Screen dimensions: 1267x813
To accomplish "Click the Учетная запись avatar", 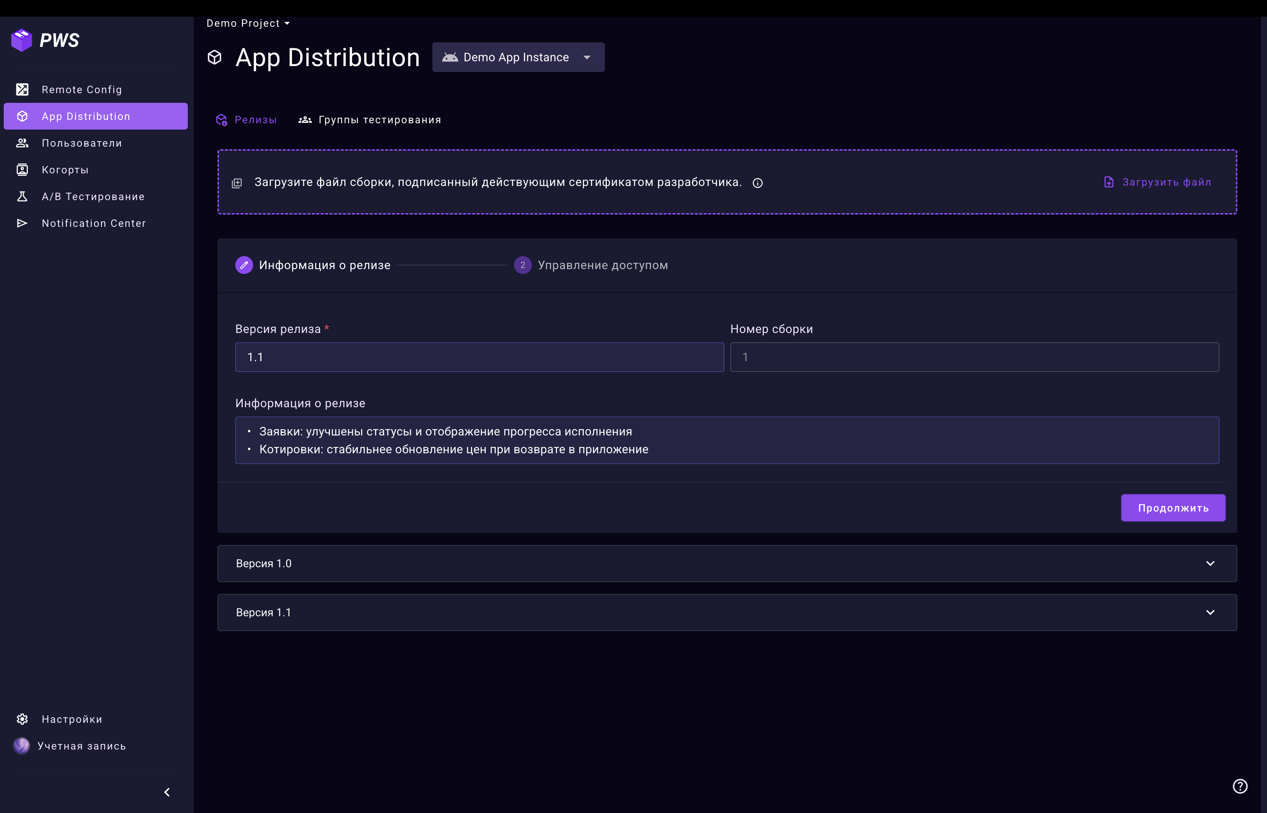I will coord(22,745).
